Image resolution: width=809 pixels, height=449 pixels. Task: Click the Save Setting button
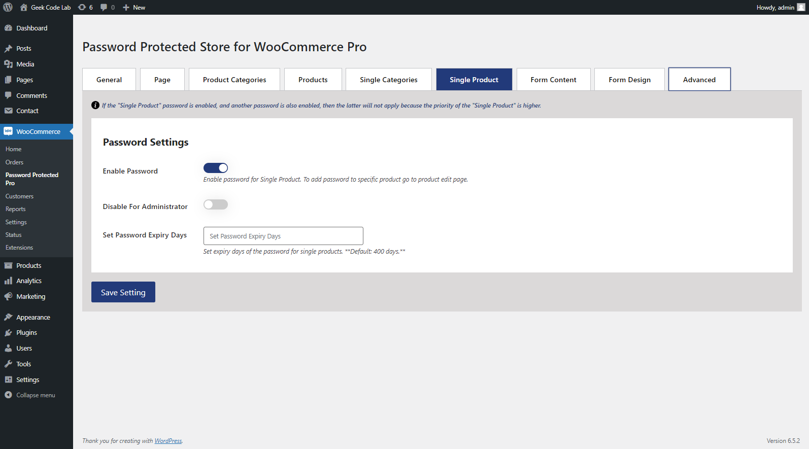coord(123,292)
